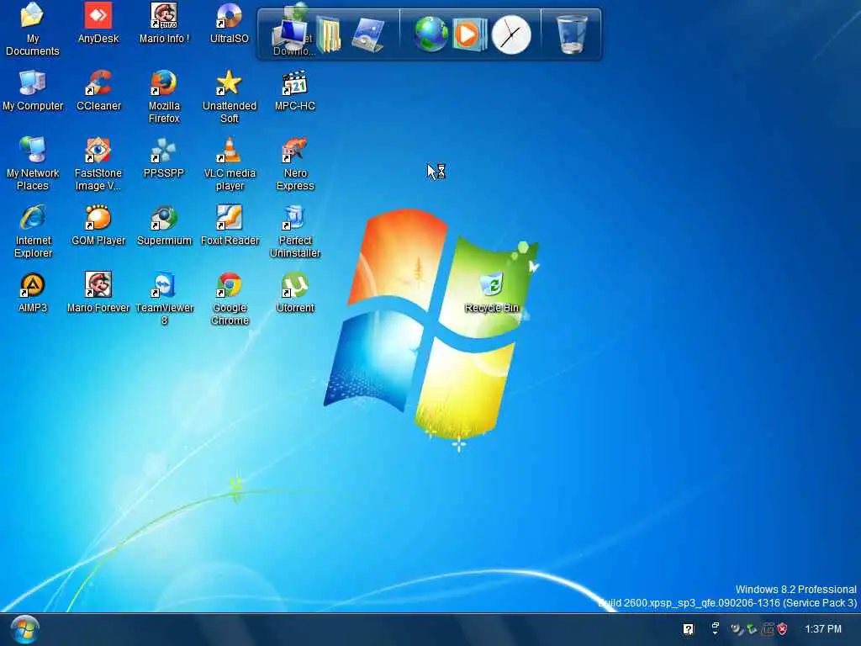Image resolution: width=861 pixels, height=646 pixels.
Task: Open Perfect Uninstaller shortcut
Action: coord(295,231)
